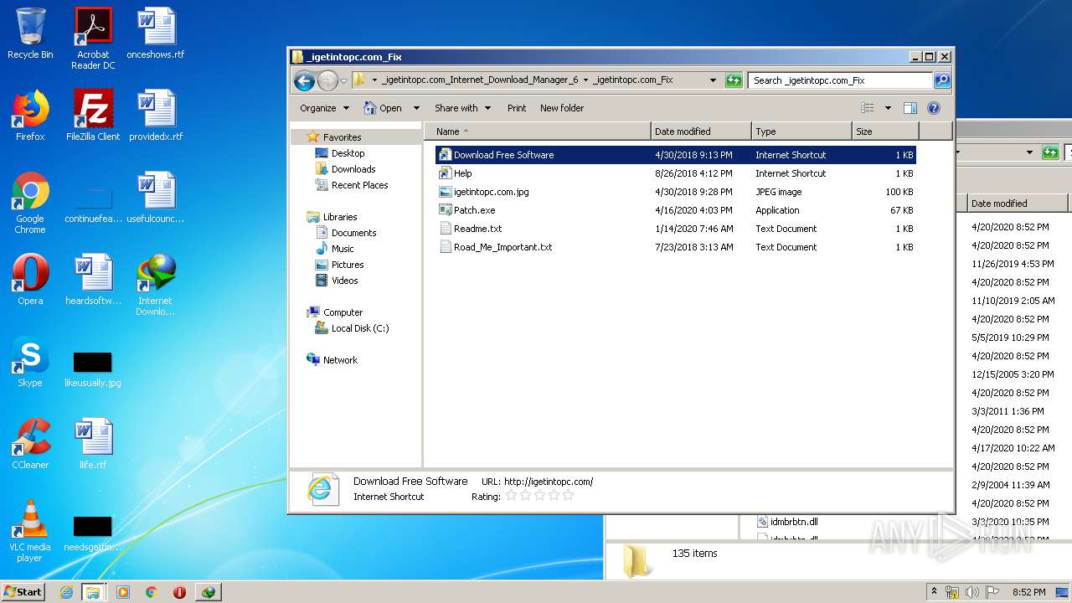Sort by the Size column header

tap(885, 131)
